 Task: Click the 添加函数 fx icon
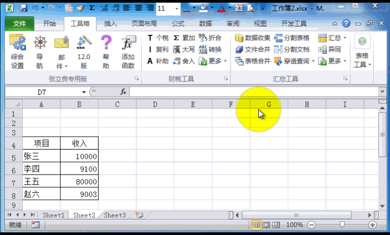coord(128,51)
